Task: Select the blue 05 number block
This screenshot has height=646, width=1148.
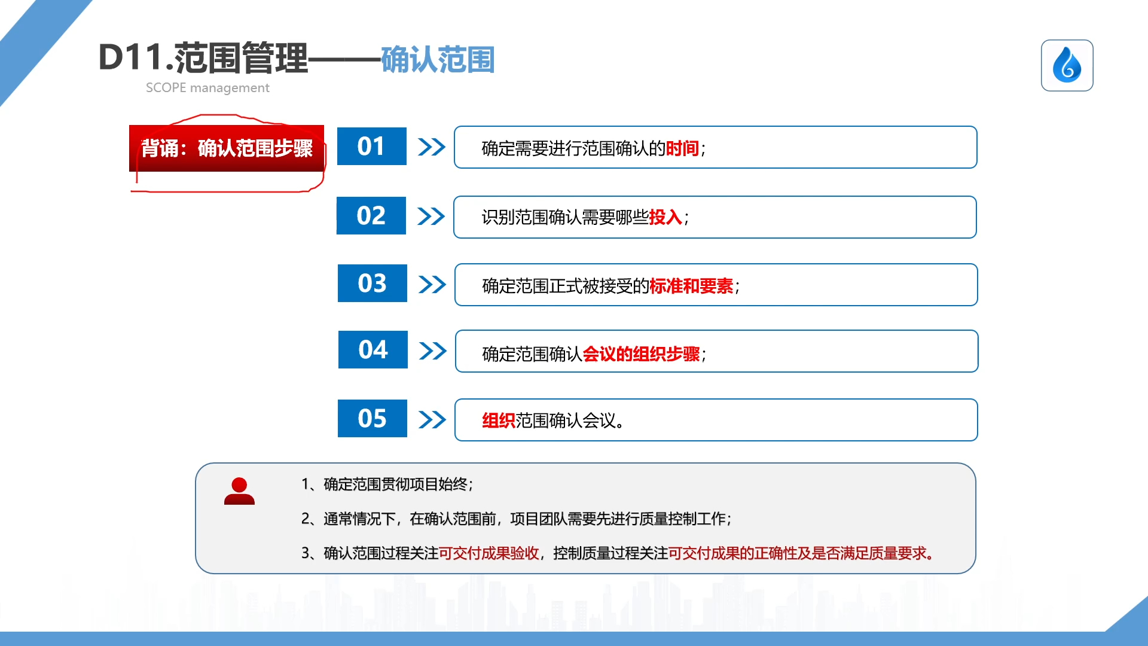Action: pyautogui.click(x=373, y=418)
